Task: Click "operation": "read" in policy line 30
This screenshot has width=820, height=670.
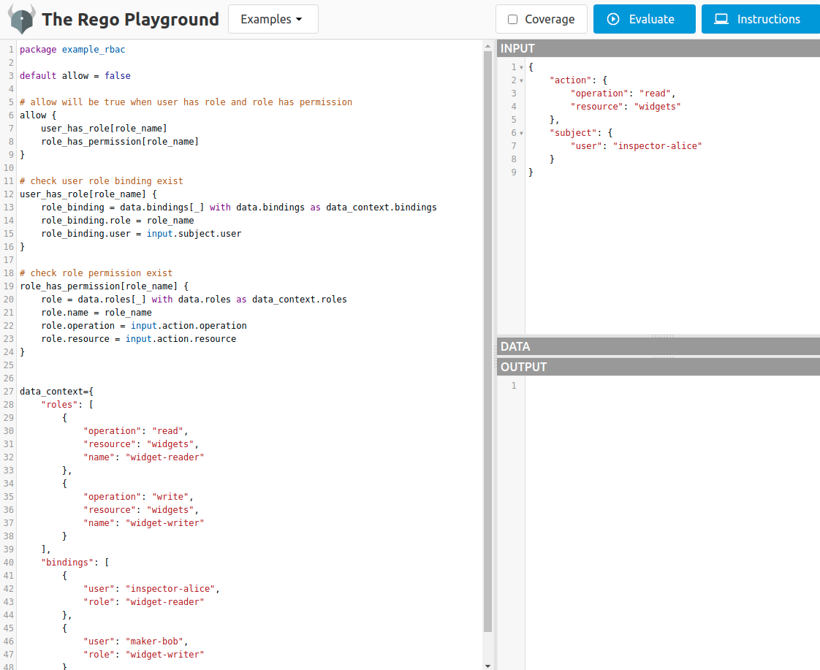Action: 135,431
